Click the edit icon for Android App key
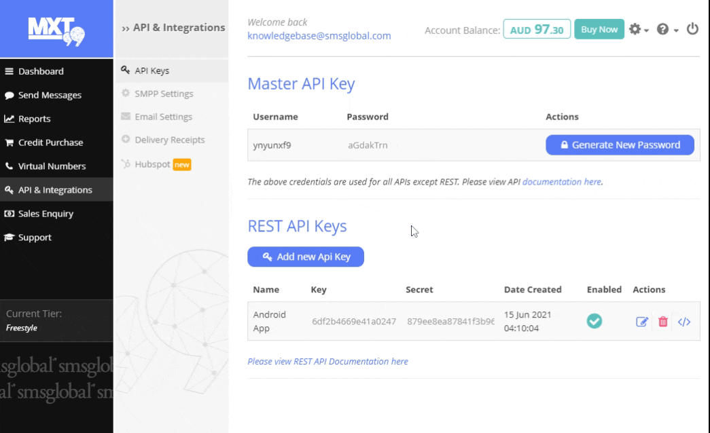The height and width of the screenshot is (433, 710). coord(641,322)
